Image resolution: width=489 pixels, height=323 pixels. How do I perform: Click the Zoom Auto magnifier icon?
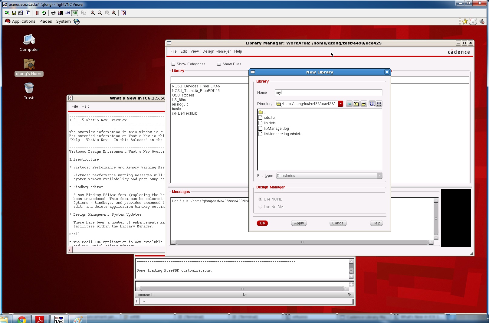114,13
